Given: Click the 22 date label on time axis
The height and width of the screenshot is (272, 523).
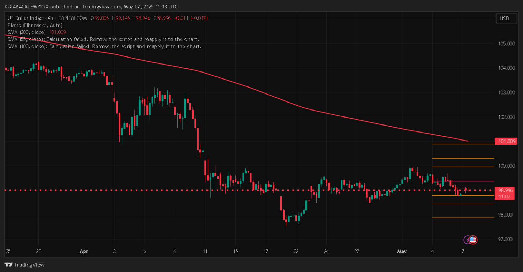Looking at the screenshot, I should [296, 251].
